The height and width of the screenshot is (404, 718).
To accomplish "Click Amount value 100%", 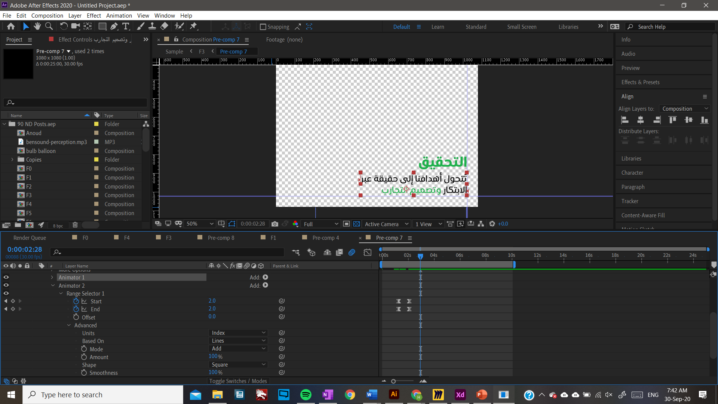I will (x=215, y=356).
